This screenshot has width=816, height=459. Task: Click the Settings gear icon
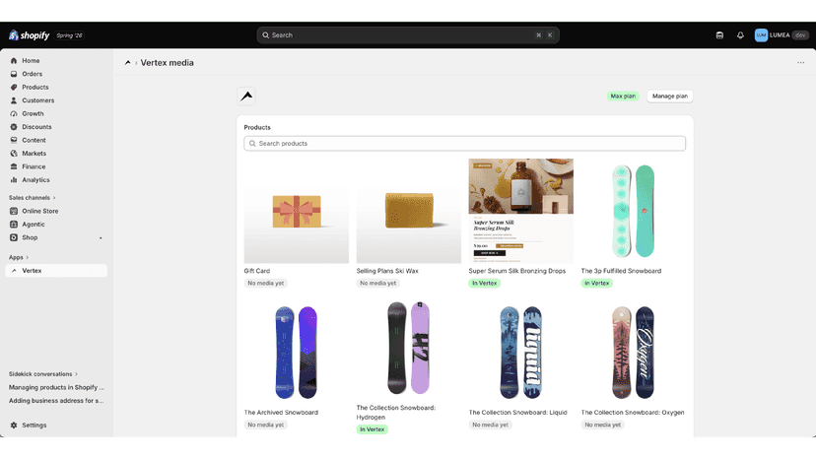pos(14,426)
